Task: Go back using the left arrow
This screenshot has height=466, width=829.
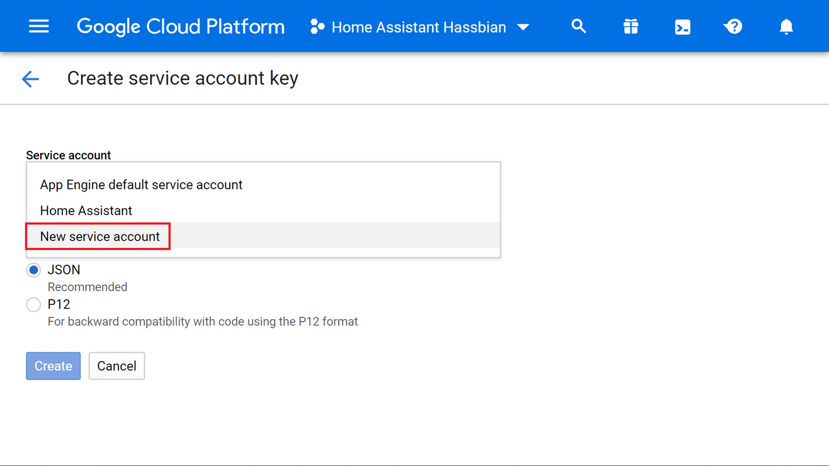Action: pyautogui.click(x=30, y=79)
